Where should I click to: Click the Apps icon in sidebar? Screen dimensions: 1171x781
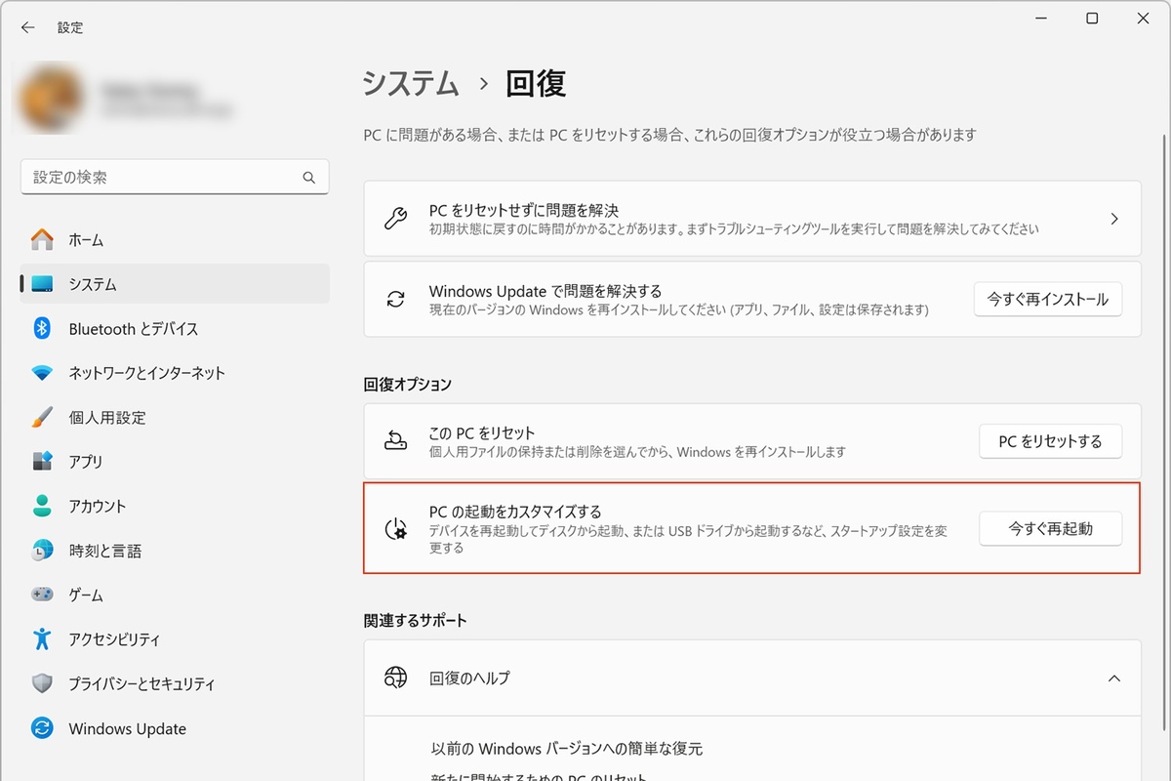42,462
